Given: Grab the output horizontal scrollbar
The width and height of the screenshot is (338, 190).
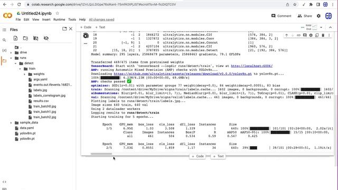Looking at the screenshot, I should pos(101,154).
